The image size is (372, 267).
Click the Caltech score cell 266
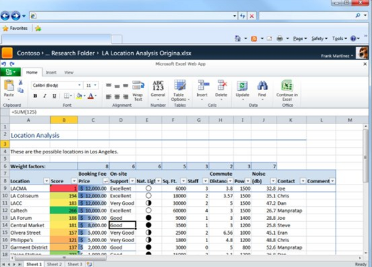[x=64, y=210]
